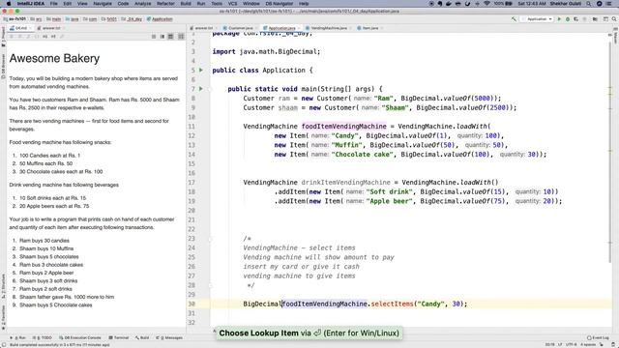Open the TODO tool window button
The height and width of the screenshot is (348, 619).
(x=42, y=337)
